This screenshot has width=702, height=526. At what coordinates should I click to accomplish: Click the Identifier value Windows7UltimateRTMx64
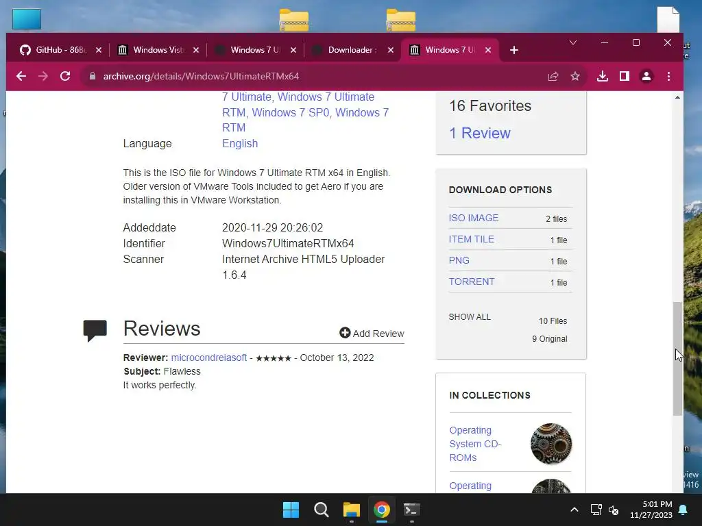pos(288,243)
